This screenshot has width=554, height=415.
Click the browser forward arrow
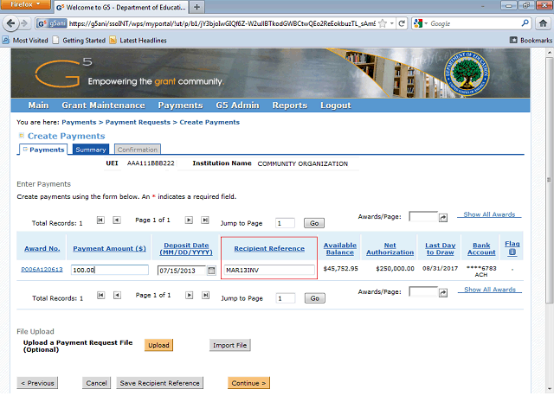24,23
